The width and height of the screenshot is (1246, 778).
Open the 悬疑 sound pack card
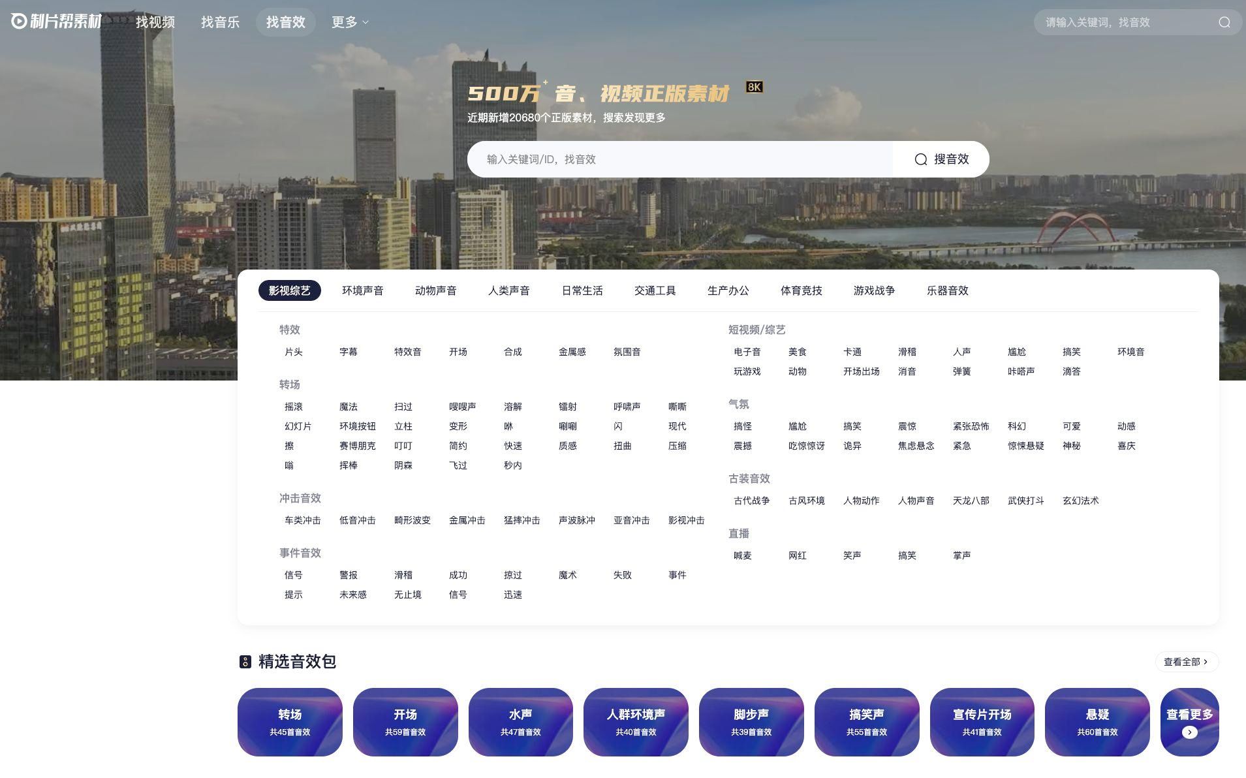[x=1097, y=722]
